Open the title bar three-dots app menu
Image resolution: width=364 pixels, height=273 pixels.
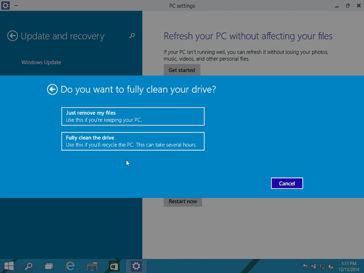(16, 5)
